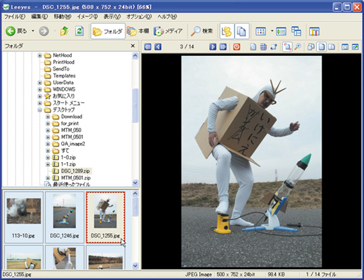Click the page search icon in viewer toolbar
This screenshot has width=364, height=280.
[x=253, y=47]
